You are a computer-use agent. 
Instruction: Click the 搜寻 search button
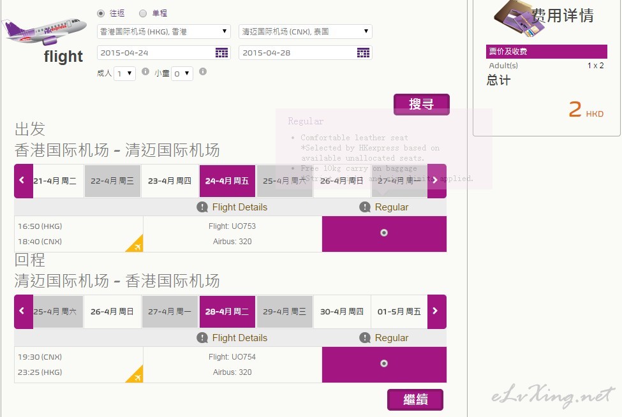pos(421,105)
